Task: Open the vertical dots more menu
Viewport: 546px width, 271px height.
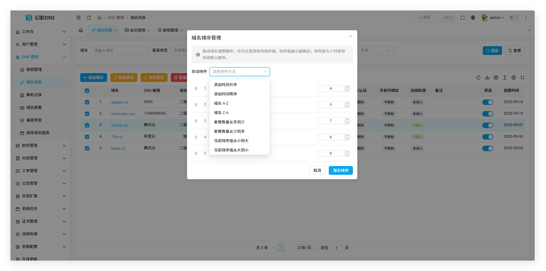Action: click(x=526, y=18)
